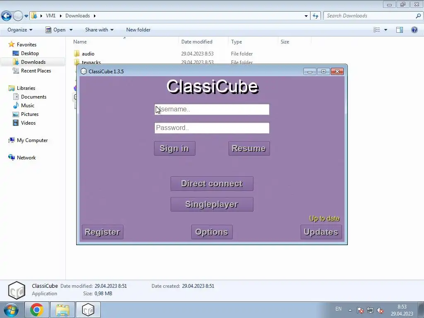
Task: Open Music library
Action: click(28, 106)
